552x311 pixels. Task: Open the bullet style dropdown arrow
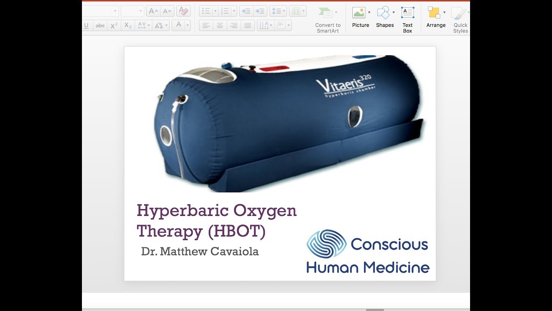(x=215, y=11)
